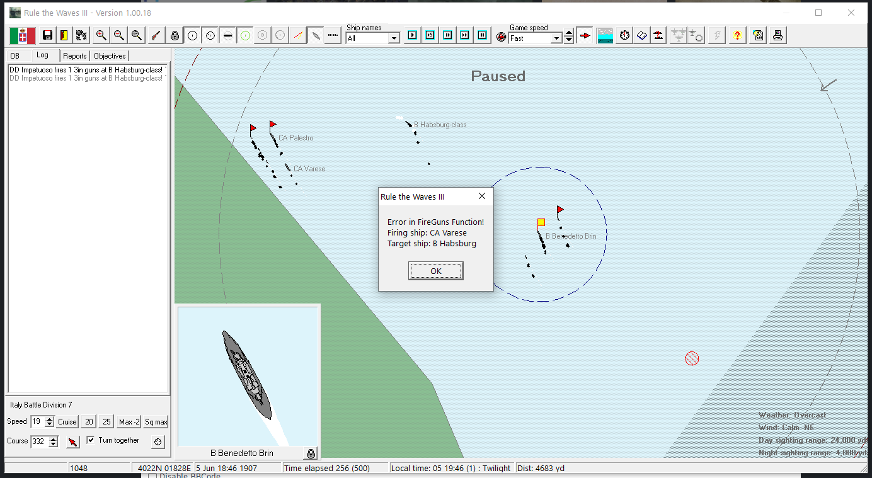The image size is (872, 478).
Task: Pause the game with the pause button
Action: [x=482, y=36]
